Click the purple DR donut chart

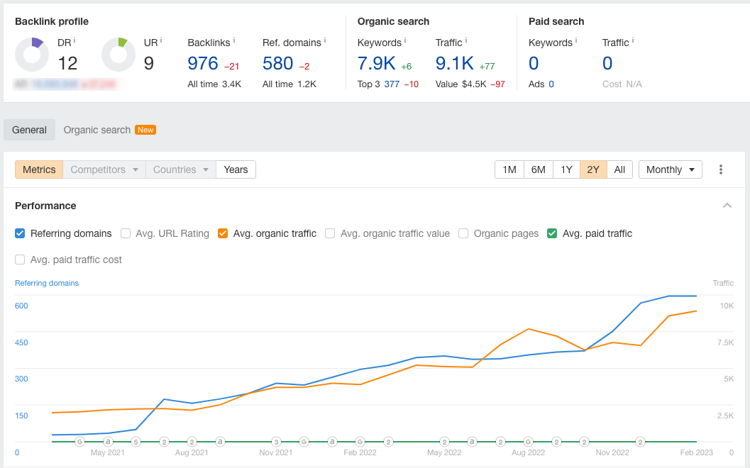click(32, 55)
